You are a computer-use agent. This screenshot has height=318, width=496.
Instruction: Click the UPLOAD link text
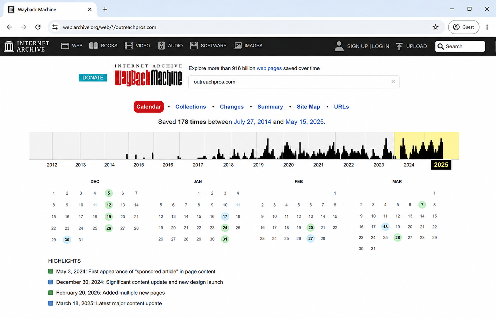pyautogui.click(x=416, y=46)
